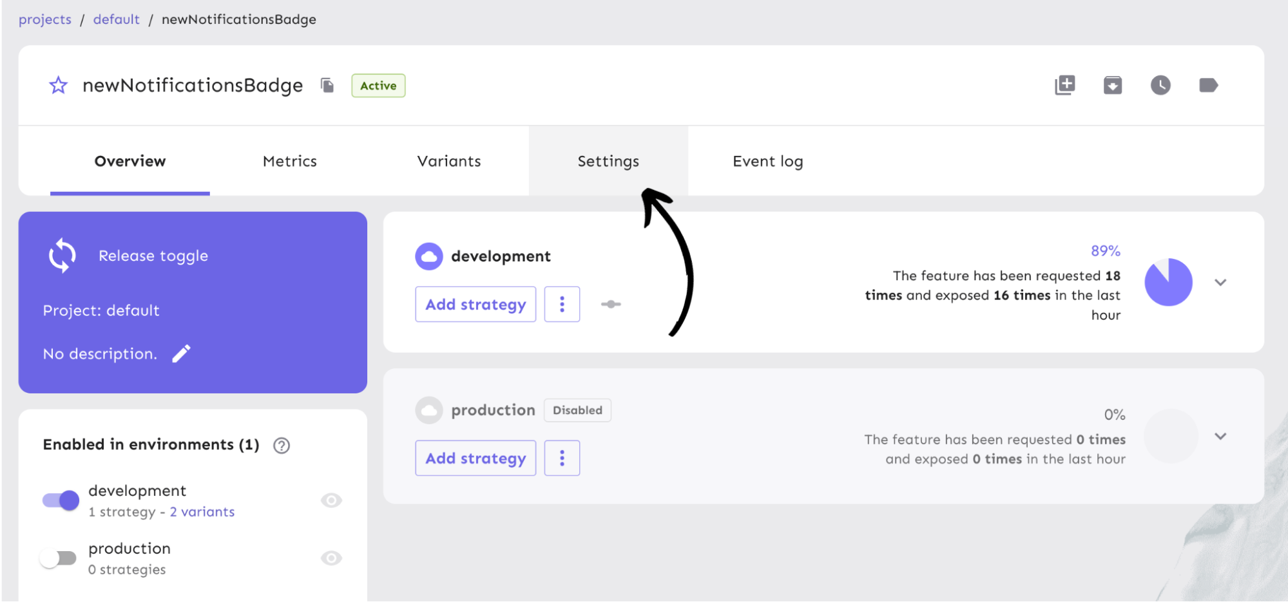The height and width of the screenshot is (602, 1288).
Task: Expand the production environment panel
Action: click(1220, 436)
